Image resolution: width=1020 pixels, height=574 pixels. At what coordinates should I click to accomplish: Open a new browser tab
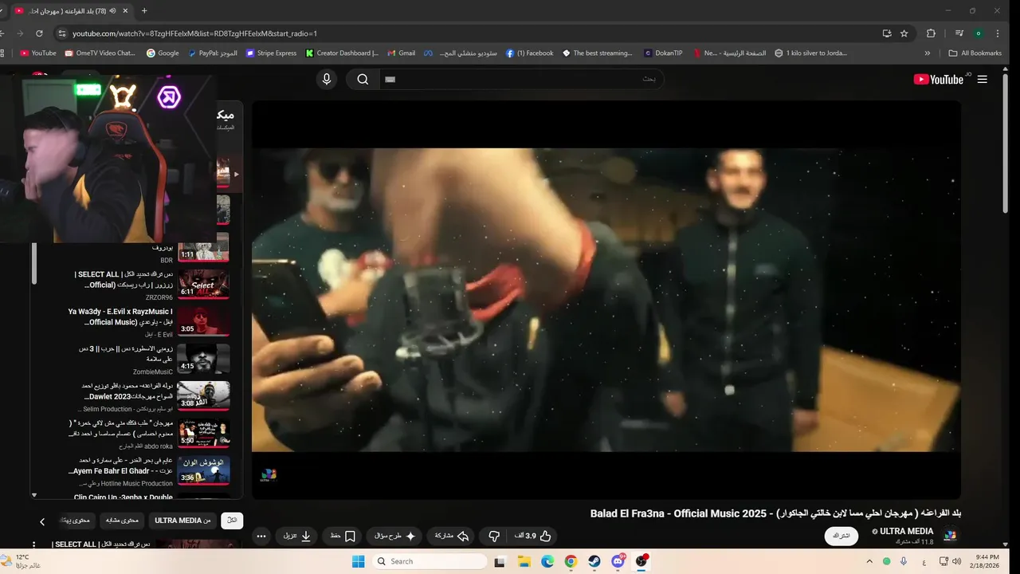(x=144, y=11)
